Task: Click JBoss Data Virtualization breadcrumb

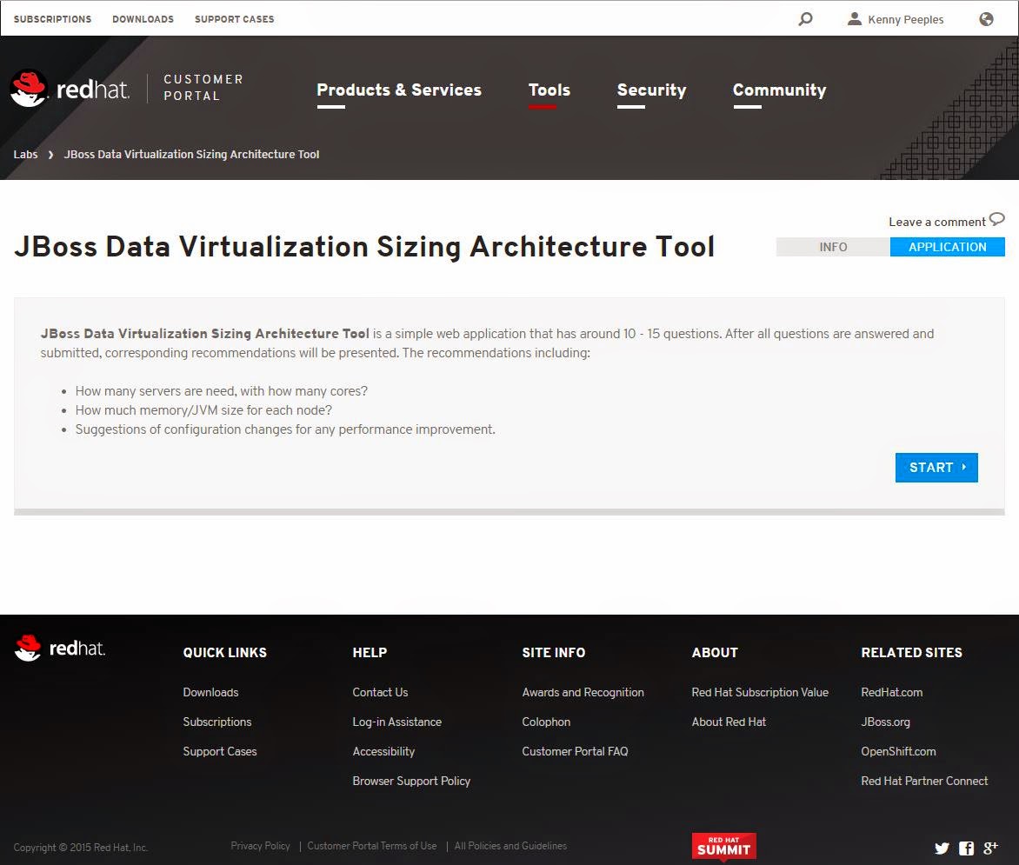Action: click(191, 154)
